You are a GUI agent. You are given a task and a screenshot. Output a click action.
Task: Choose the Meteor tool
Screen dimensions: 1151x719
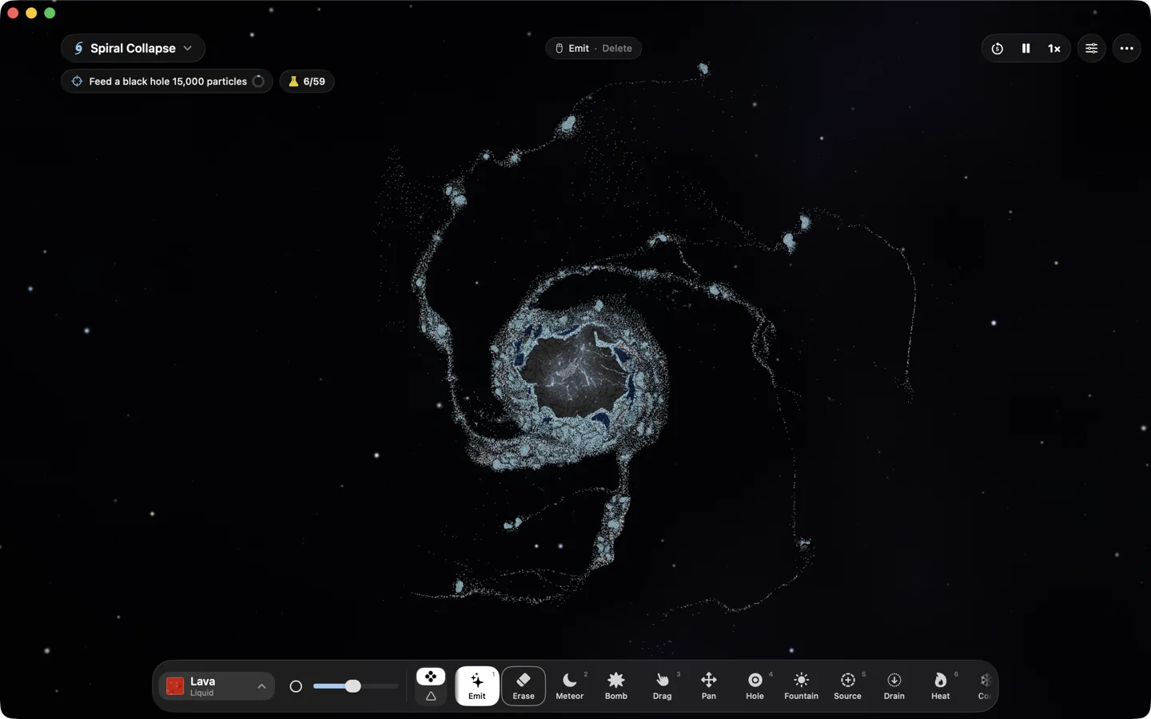[570, 685]
